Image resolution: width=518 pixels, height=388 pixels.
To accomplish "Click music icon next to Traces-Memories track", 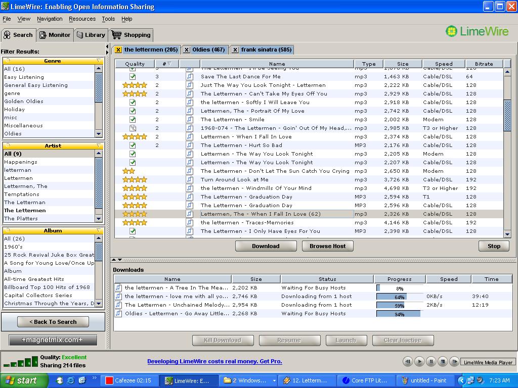I will click(x=190, y=222).
